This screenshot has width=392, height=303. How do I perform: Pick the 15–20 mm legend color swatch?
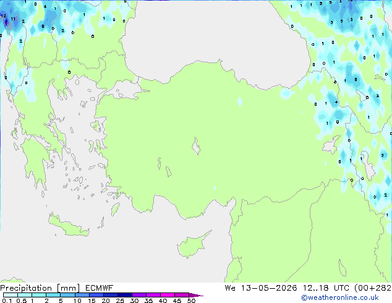point(96,295)
